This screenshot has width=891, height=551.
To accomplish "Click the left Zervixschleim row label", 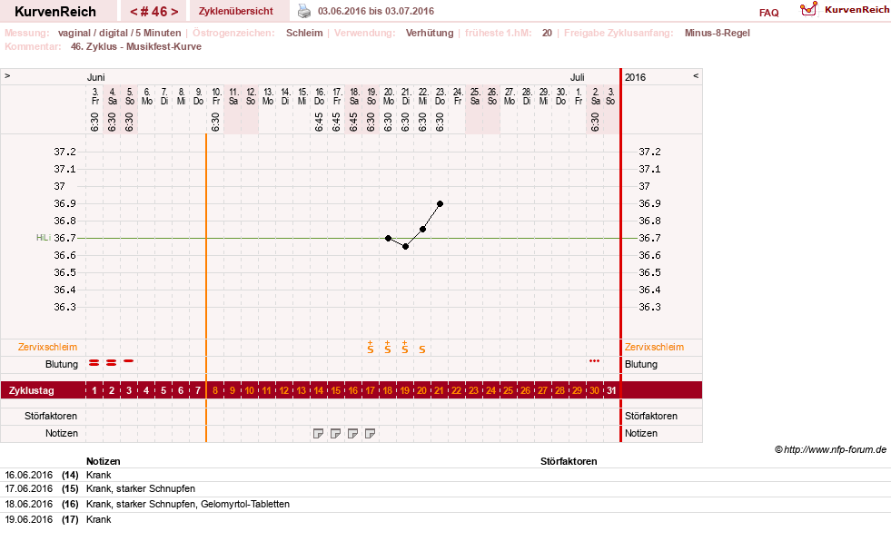I will click(48, 347).
